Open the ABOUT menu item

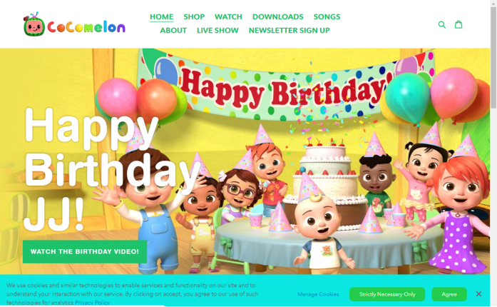pos(173,31)
